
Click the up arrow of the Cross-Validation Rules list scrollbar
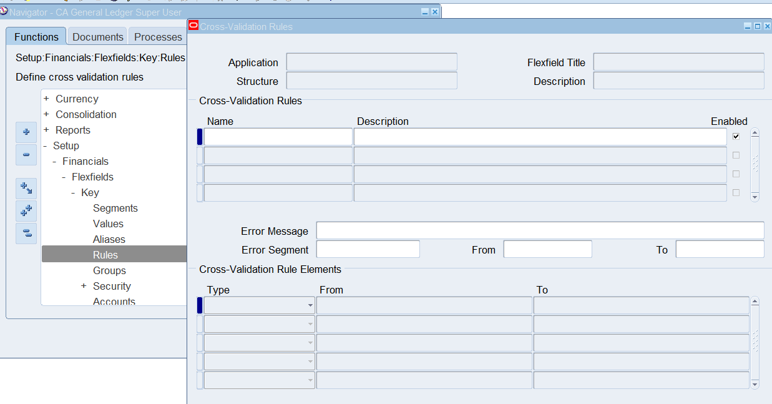click(x=755, y=132)
